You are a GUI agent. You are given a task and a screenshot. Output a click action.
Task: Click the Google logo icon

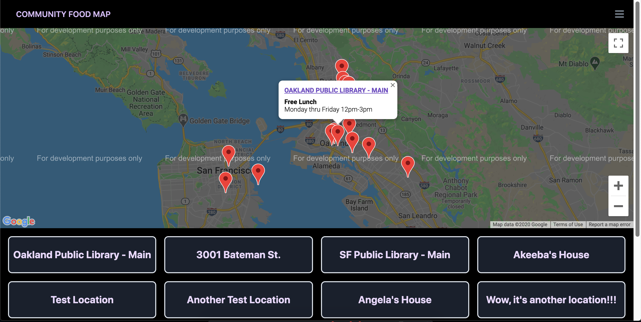18,220
